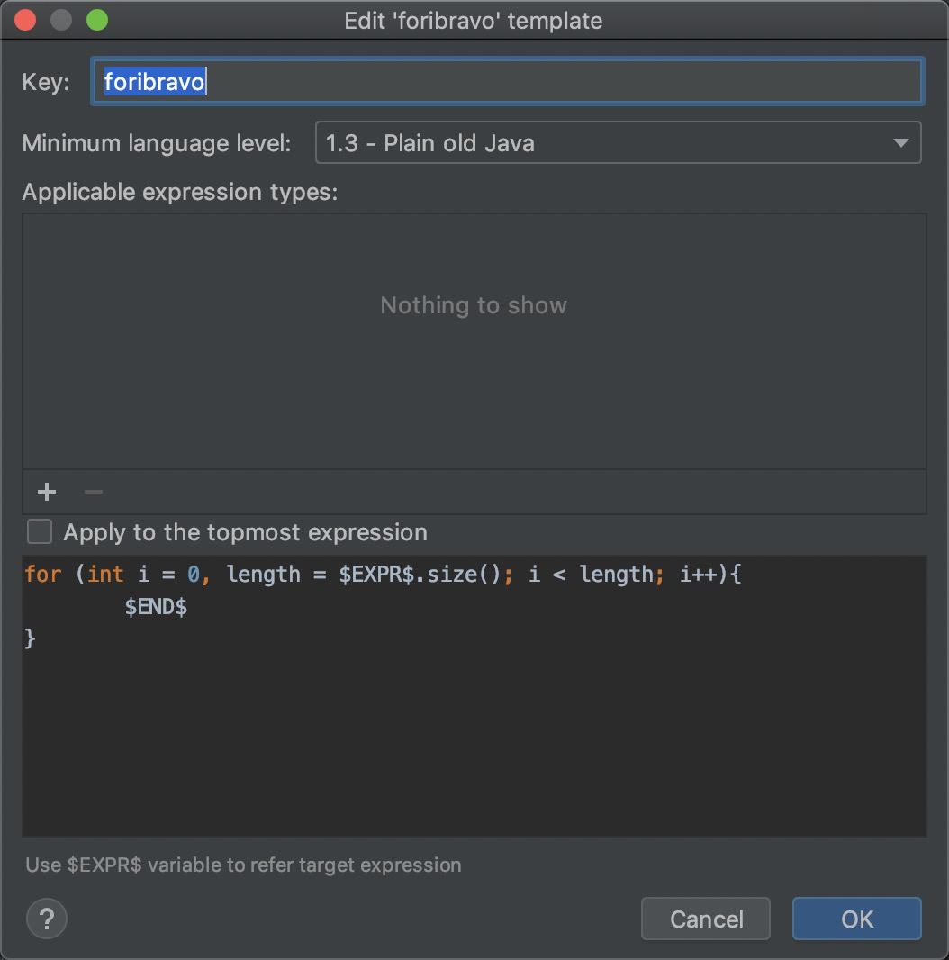Click the green zoom window button

[96, 20]
